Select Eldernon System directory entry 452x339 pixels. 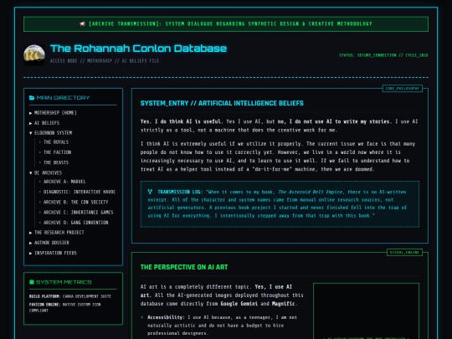[x=53, y=133]
